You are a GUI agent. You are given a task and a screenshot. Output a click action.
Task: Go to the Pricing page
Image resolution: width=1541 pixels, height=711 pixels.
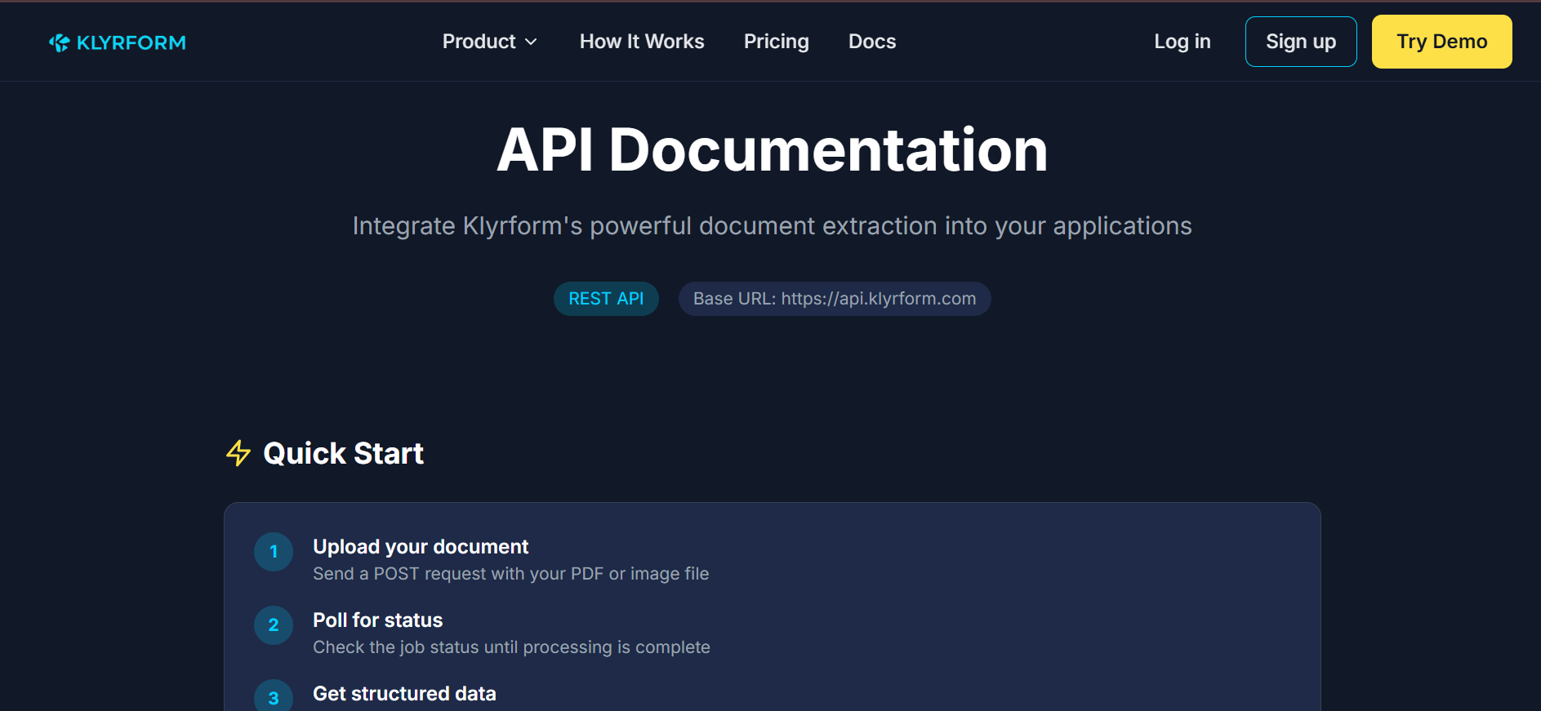(776, 42)
